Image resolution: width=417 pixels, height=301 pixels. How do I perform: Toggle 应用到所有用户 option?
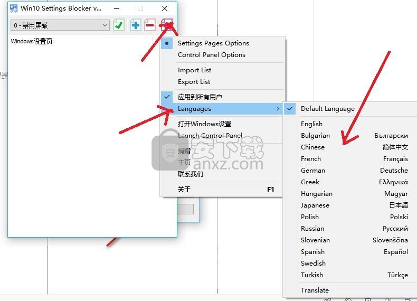pos(222,97)
